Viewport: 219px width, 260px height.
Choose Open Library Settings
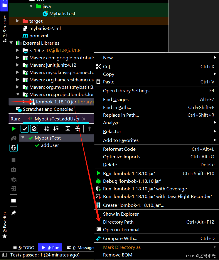pyautogui.click(x=156, y=91)
